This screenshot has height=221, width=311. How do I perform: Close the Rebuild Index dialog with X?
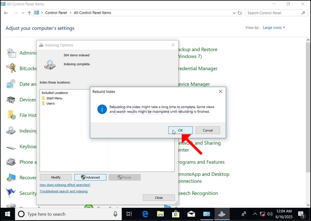[220, 92]
